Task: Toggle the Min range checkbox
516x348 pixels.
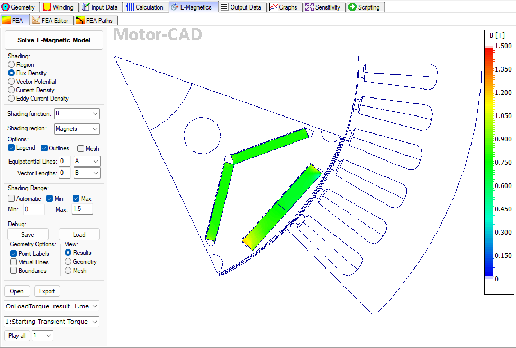Action: [x=50, y=199]
